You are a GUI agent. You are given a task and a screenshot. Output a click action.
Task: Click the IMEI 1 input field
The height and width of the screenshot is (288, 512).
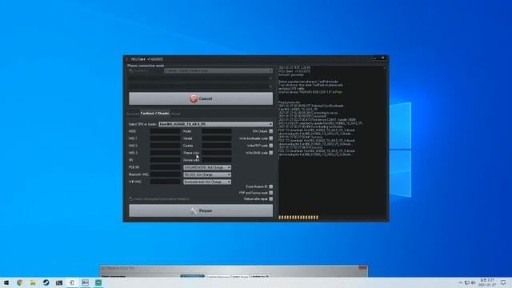pos(165,138)
